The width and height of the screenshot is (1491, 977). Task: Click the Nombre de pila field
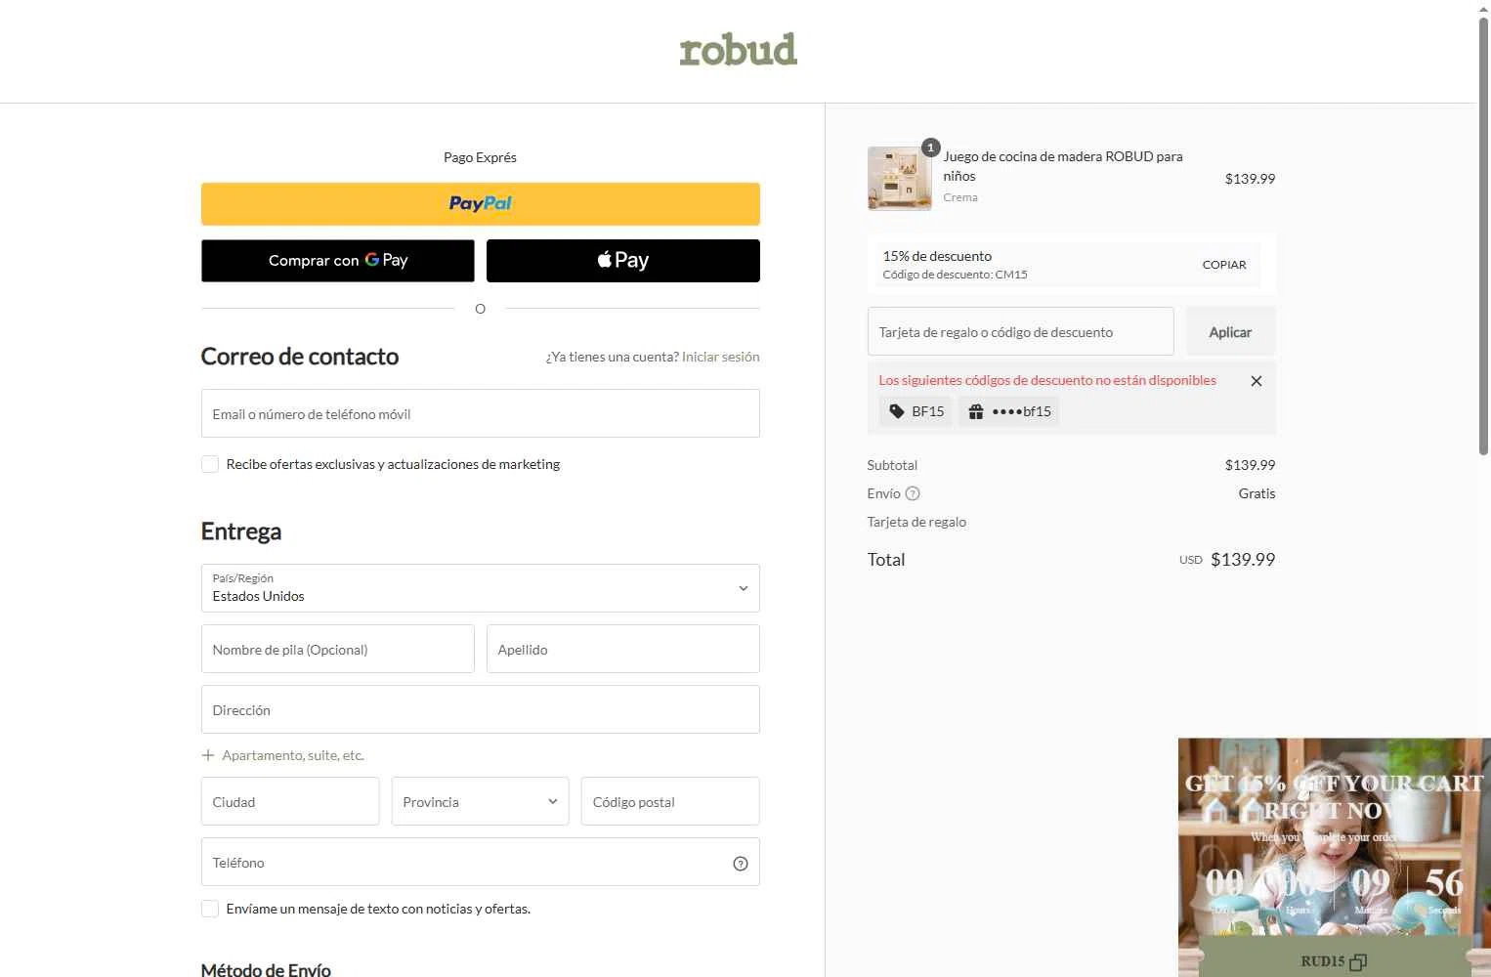[338, 649]
